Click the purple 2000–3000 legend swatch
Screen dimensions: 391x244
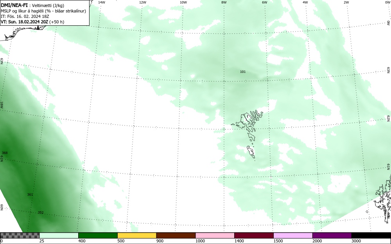[332, 235]
